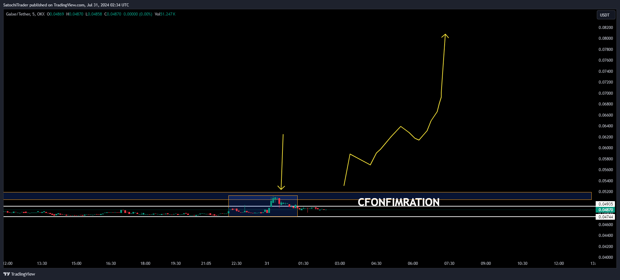Click the 15:00 time axis label
The image size is (620, 280).
76,263
